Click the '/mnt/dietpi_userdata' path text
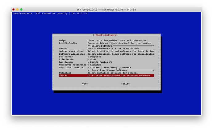 point(117,68)
